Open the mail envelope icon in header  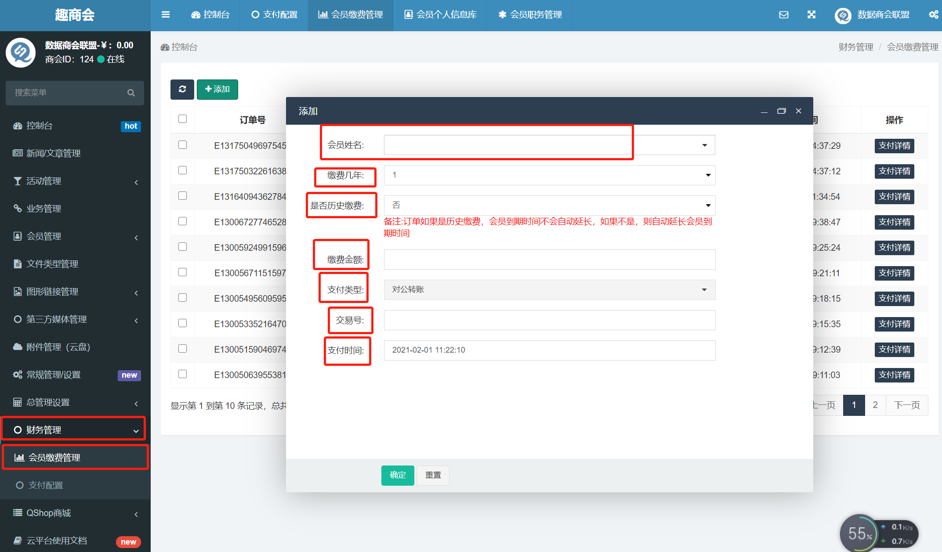click(783, 14)
